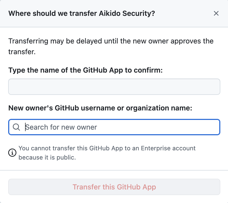This screenshot has width=228, height=203.
Task: Click the info circle icon
Action: tap(12, 153)
